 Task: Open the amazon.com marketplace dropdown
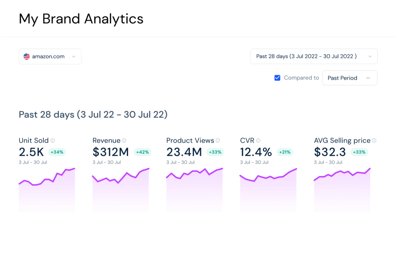click(50, 56)
